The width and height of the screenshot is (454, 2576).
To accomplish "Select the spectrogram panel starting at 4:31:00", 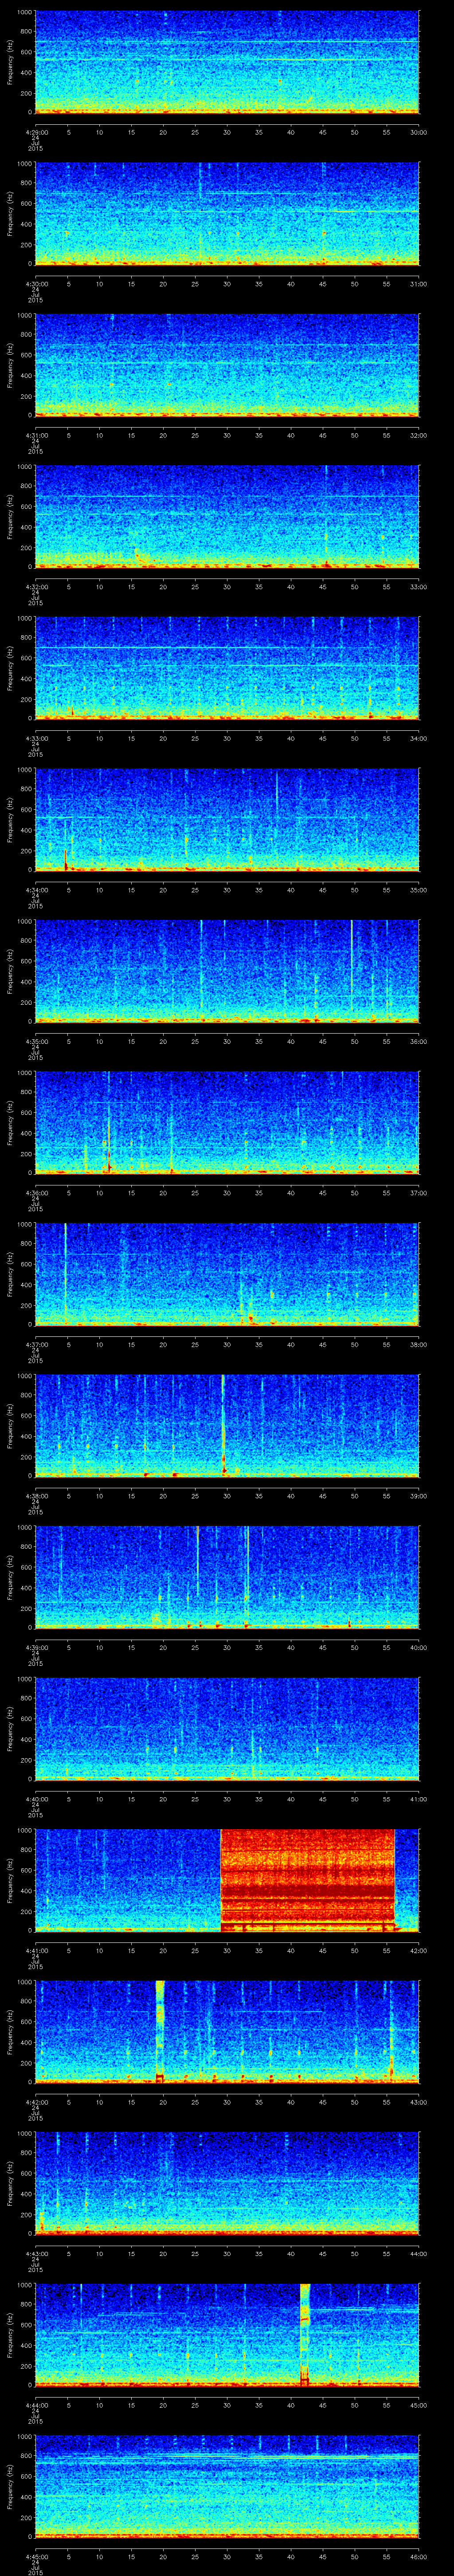I will [227, 366].
